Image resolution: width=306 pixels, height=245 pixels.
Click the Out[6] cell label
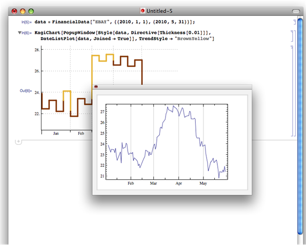[x=26, y=91]
